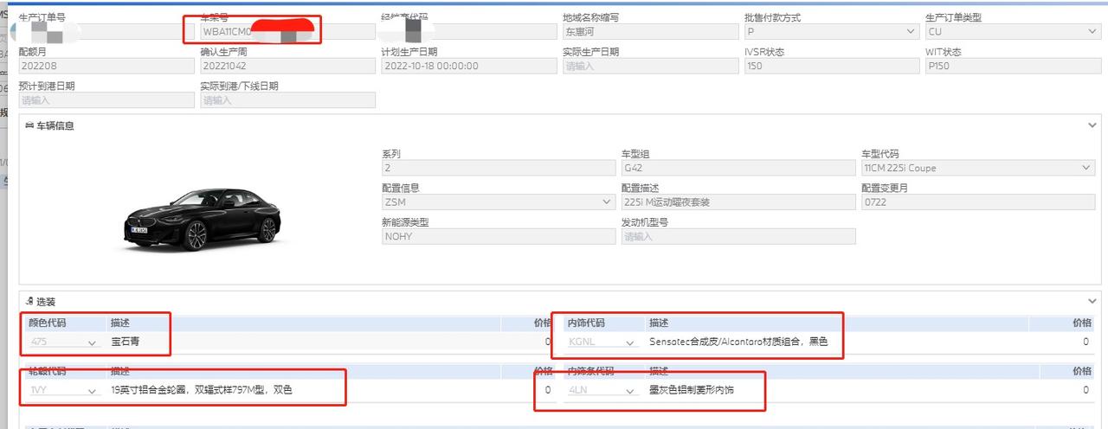
Task: Click the 配额月 field 202208
Action: [x=106, y=66]
